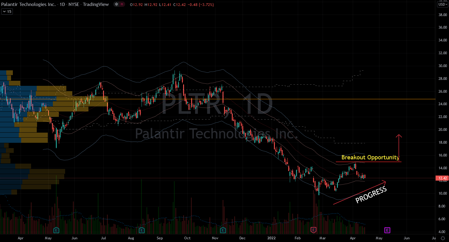Click the 'Feb' label on the time axis
The width and height of the screenshot is (449, 242).
click(298, 238)
